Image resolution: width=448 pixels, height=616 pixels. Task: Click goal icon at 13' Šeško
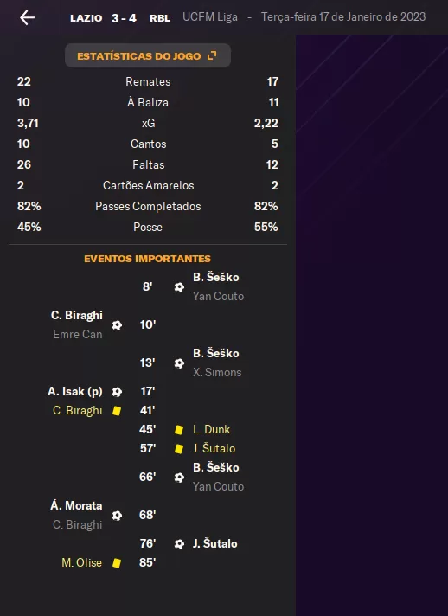tap(179, 363)
